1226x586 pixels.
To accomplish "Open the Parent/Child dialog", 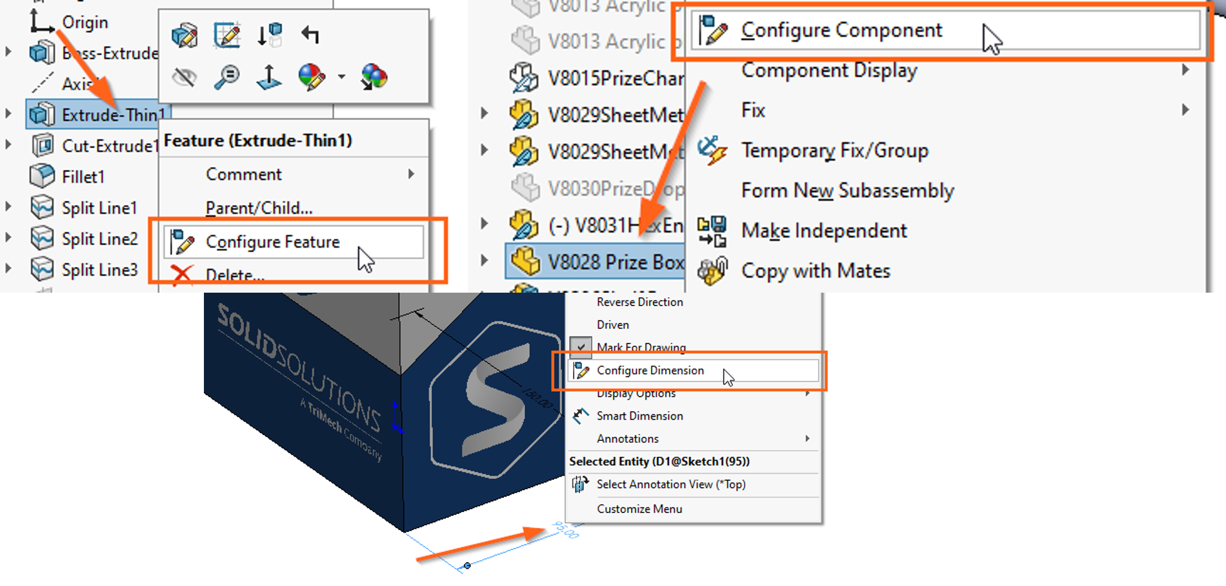I will click(x=259, y=207).
